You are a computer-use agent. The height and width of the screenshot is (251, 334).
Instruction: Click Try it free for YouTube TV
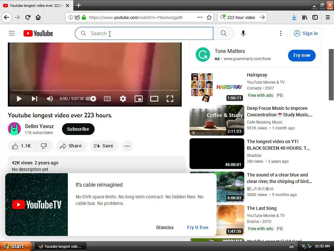(x=198, y=227)
